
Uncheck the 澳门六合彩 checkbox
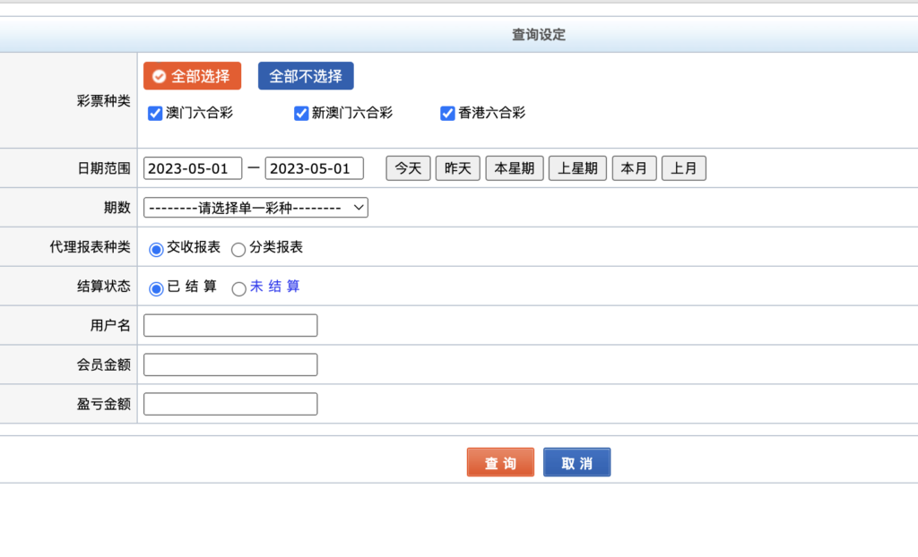[x=155, y=114]
